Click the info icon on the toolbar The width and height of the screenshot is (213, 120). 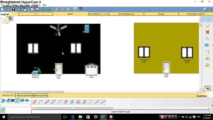pyautogui.click(x=205, y=9)
